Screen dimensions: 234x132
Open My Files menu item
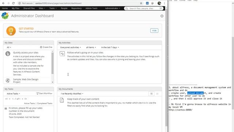(x=15, y=8)
